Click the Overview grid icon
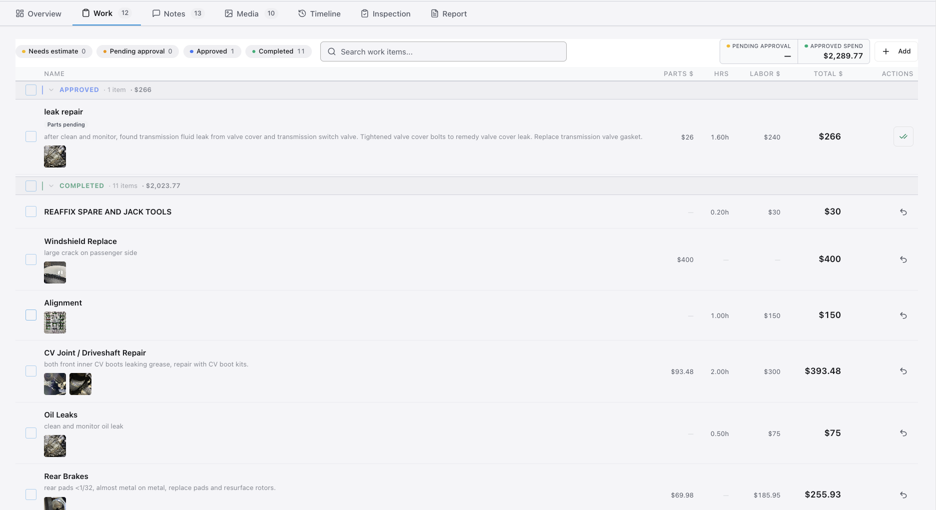The width and height of the screenshot is (936, 510). [20, 13]
